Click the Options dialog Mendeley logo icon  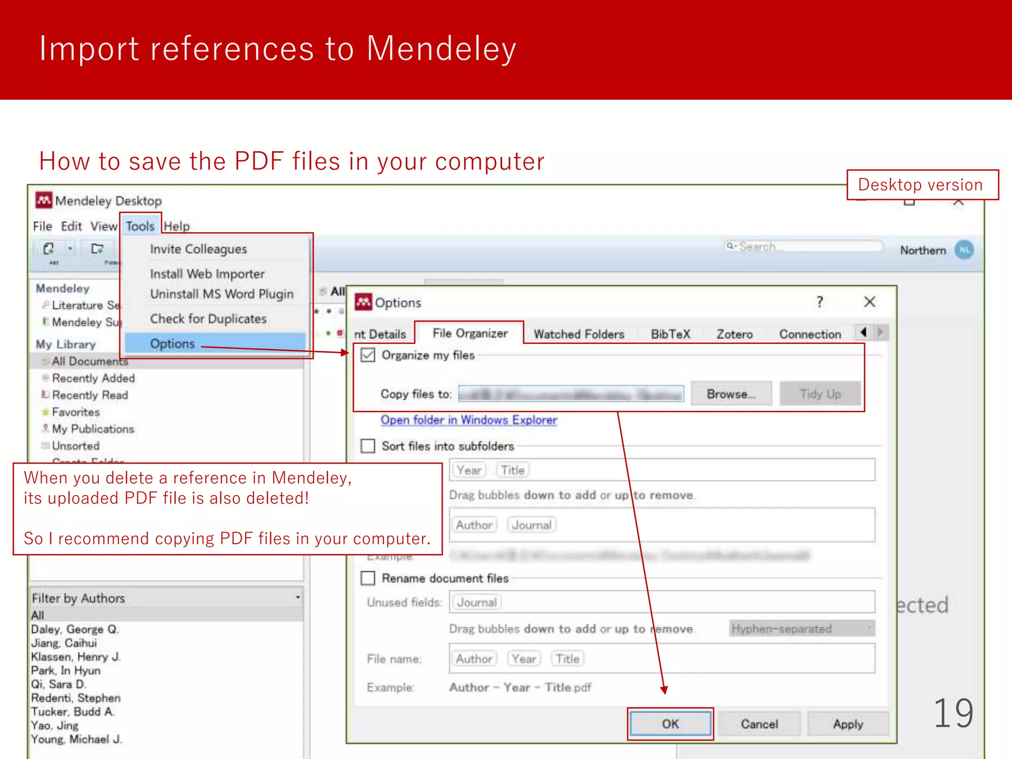pos(364,302)
